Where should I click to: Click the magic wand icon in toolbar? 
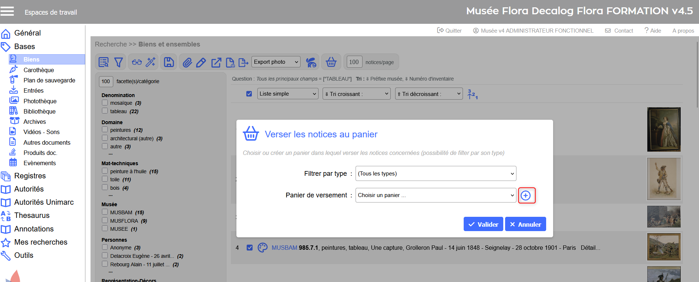click(151, 62)
